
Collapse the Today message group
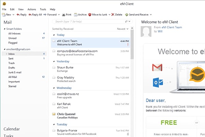[54, 35]
